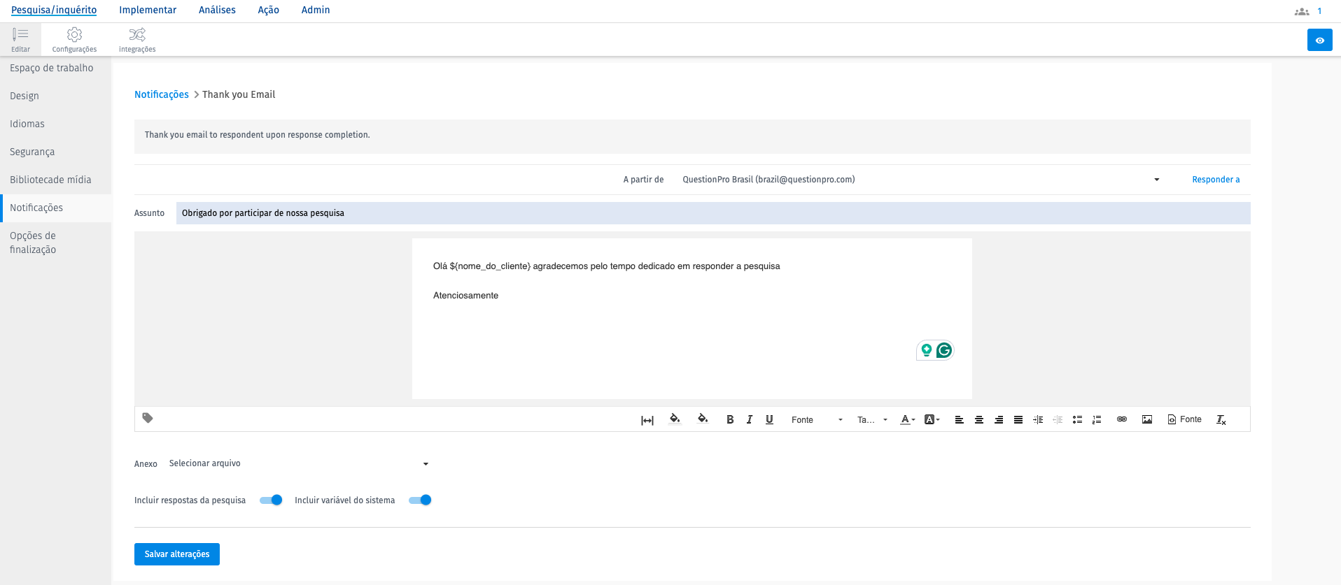The width and height of the screenshot is (1341, 585).
Task: Click the Assunto subject input field
Action: tap(713, 213)
